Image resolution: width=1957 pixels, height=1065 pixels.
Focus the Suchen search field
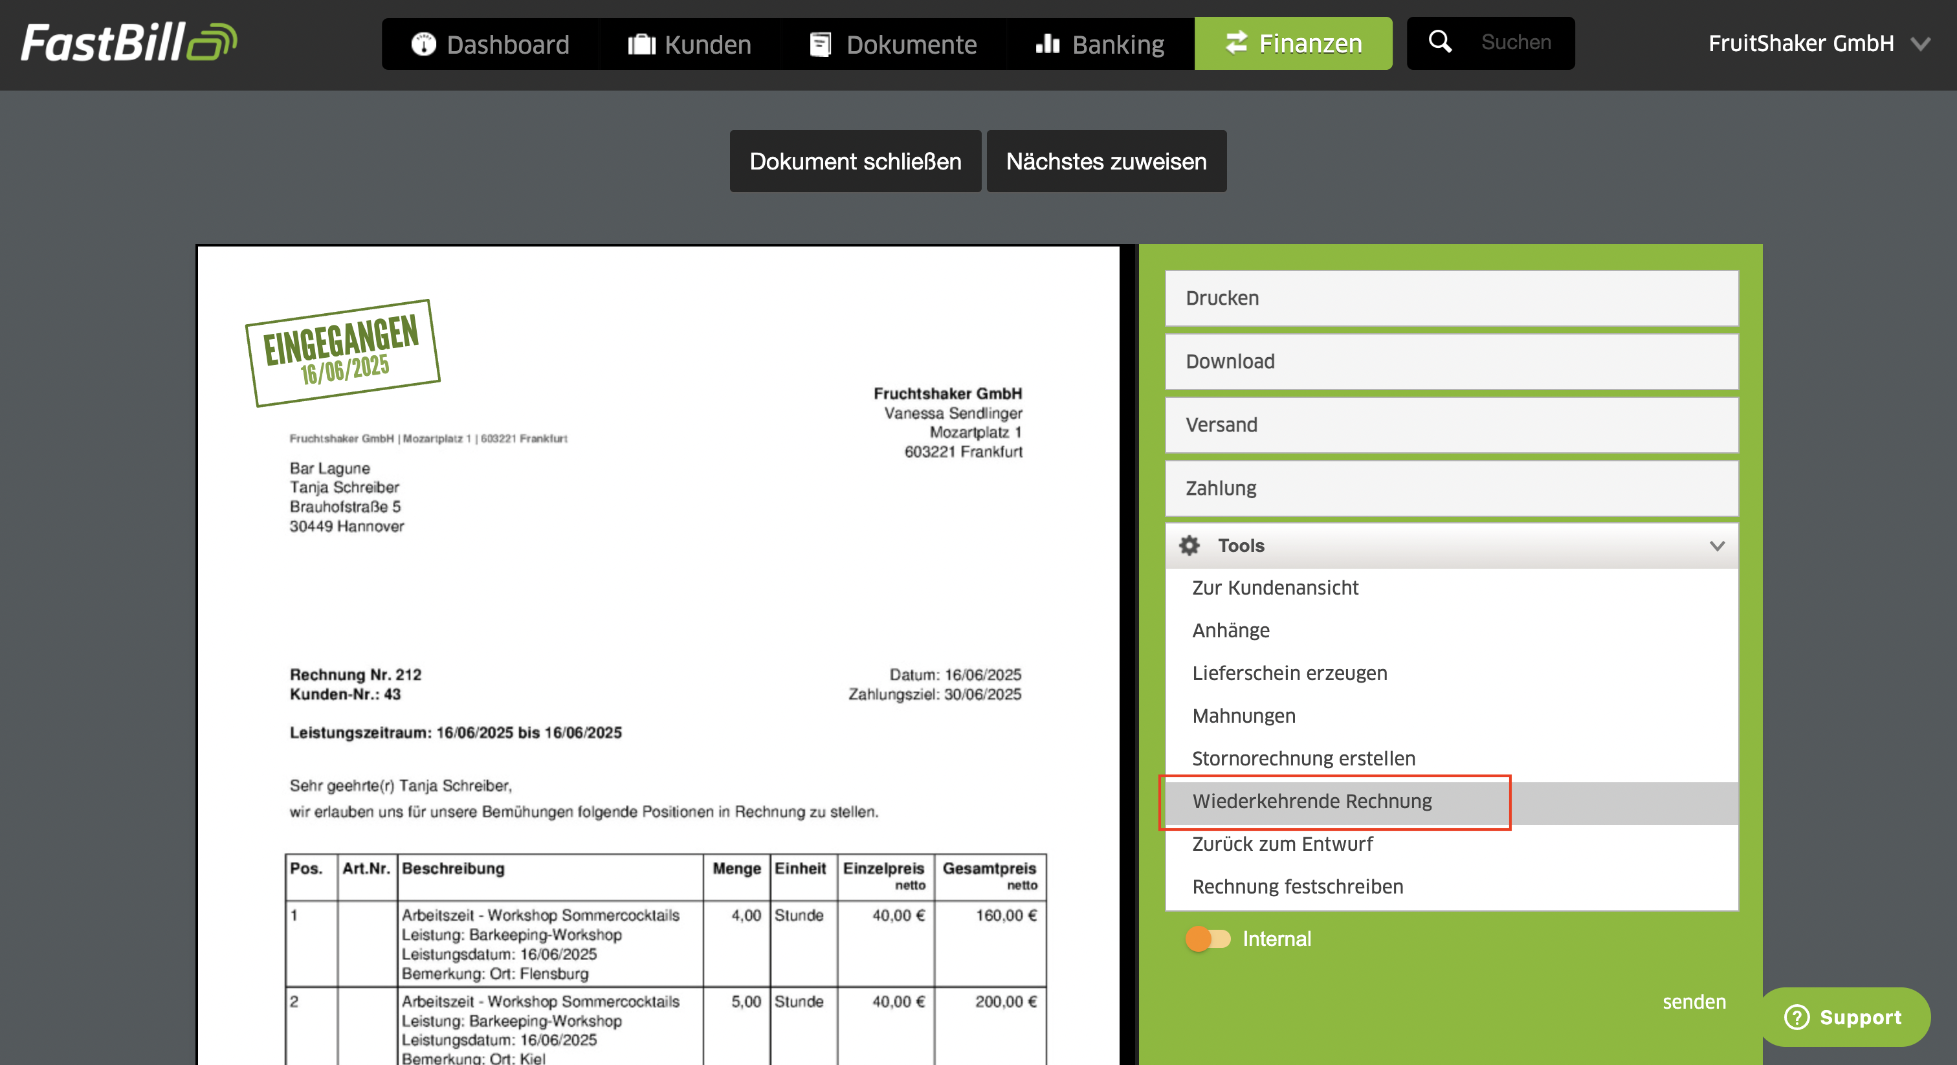coord(1516,43)
